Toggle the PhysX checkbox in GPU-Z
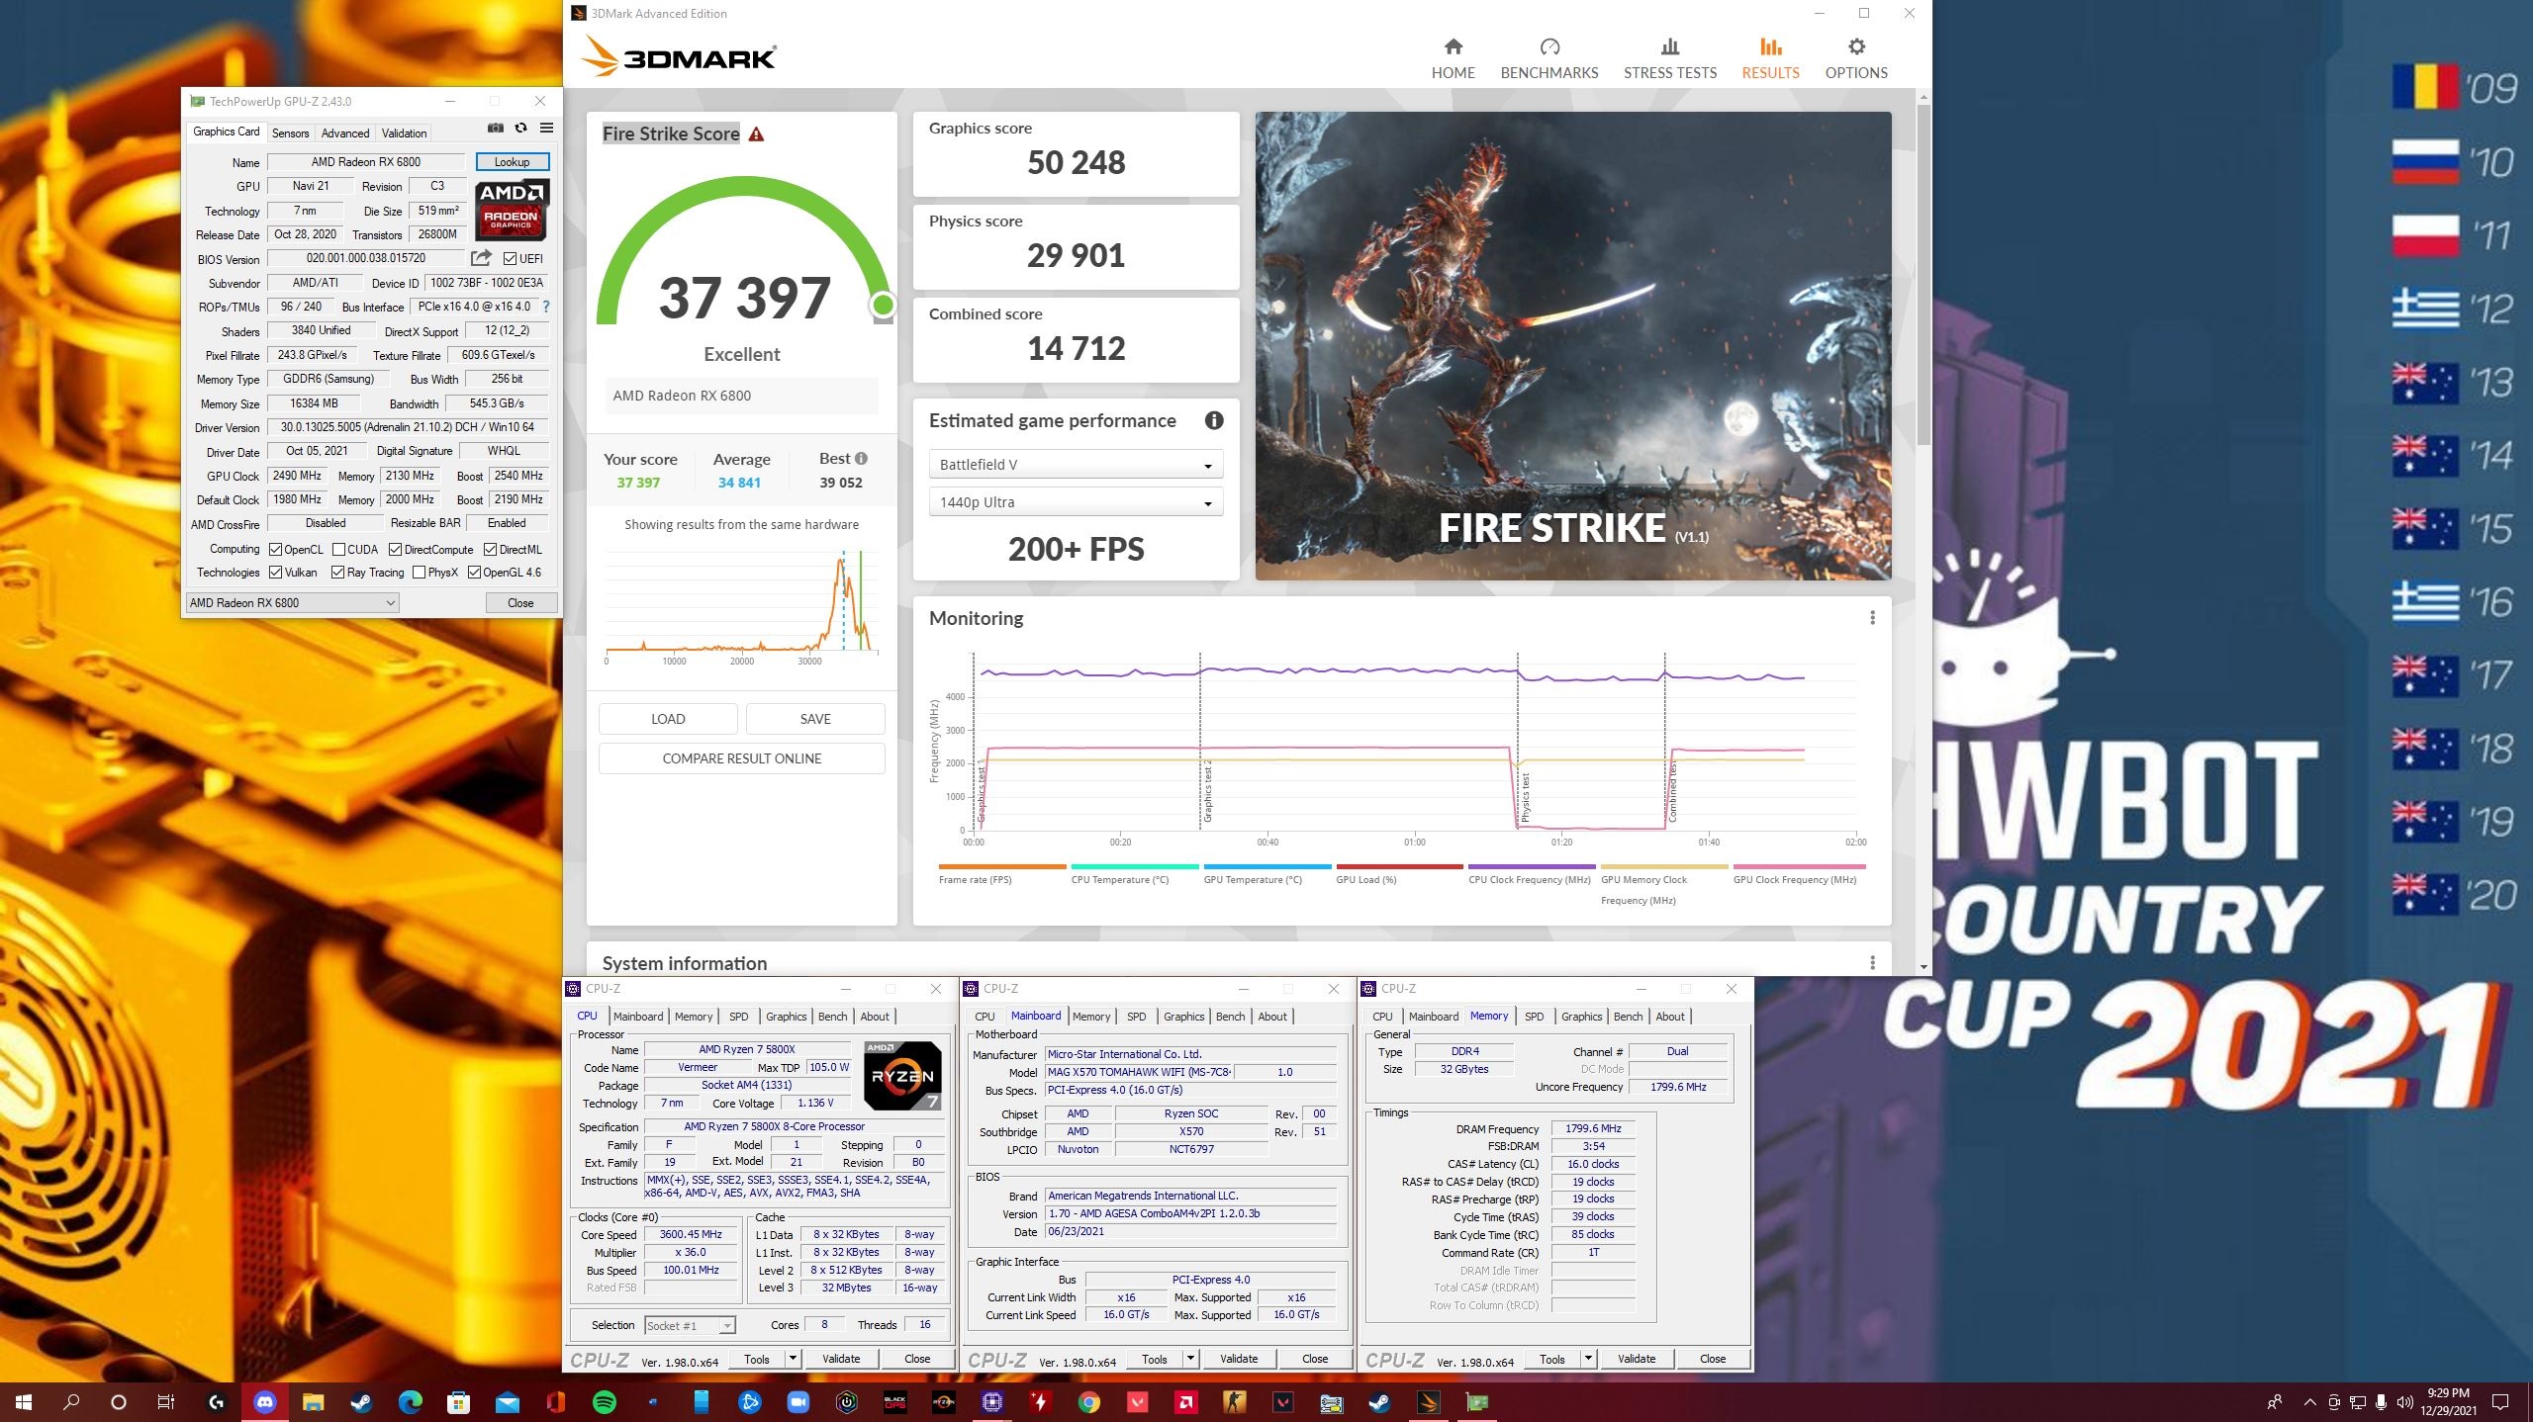Viewport: 2533px width, 1422px height. point(419,573)
